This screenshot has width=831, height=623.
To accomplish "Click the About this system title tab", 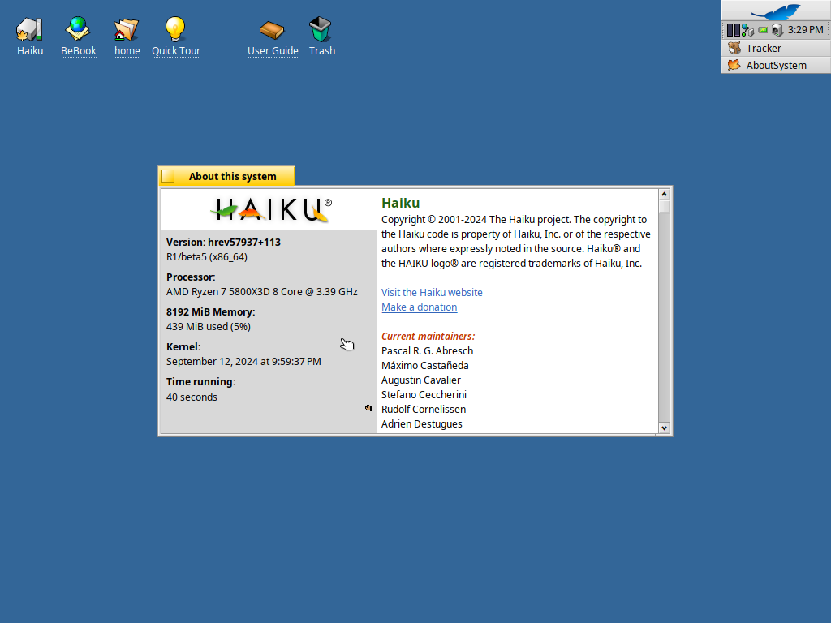I will click(232, 176).
